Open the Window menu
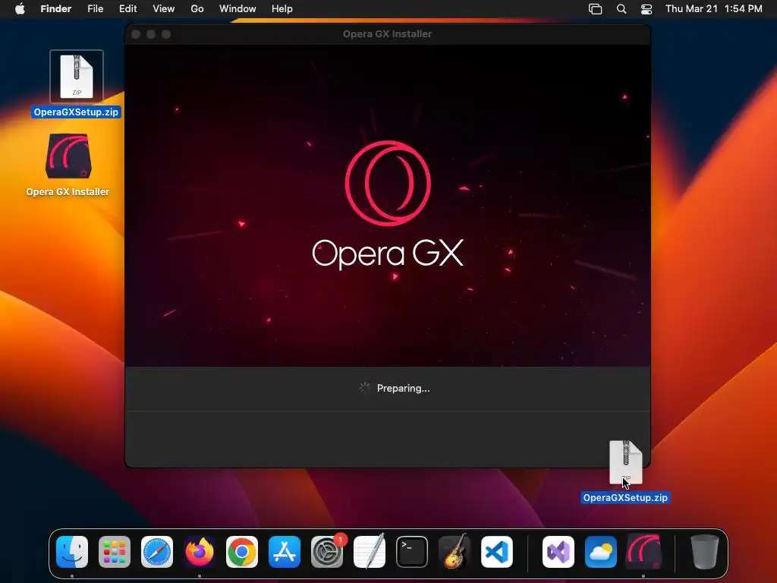 tap(238, 8)
